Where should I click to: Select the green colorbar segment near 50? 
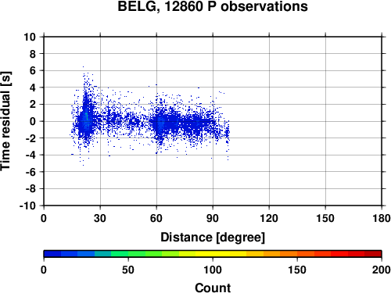(128, 254)
